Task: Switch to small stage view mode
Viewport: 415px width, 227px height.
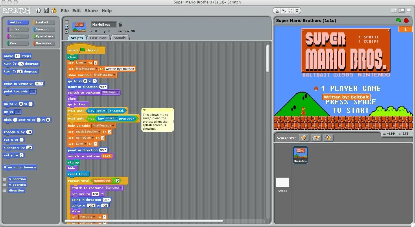Action: [394, 11]
